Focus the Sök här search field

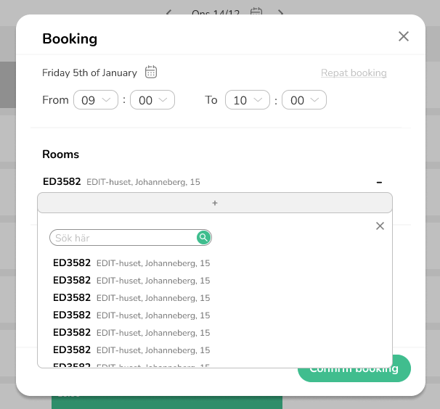click(123, 238)
